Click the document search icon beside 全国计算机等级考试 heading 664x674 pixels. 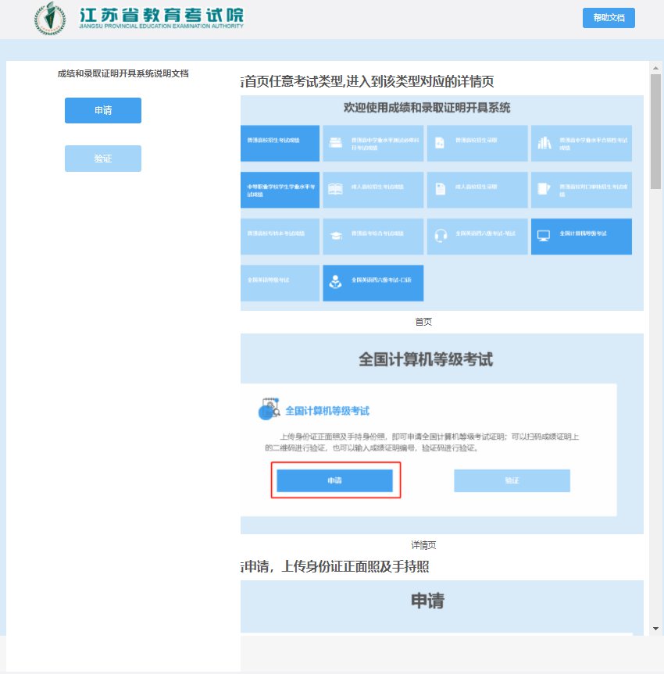pos(270,408)
